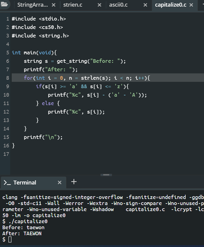Click the '} else {' line
This screenshot has height=247, width=204.
(x=48, y=103)
